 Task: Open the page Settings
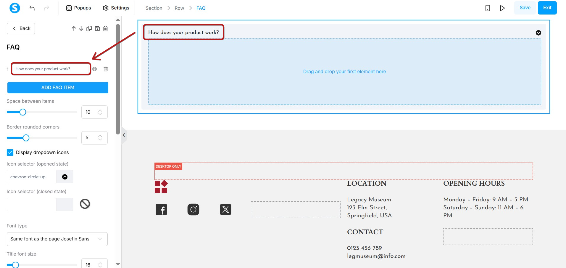pyautogui.click(x=116, y=8)
